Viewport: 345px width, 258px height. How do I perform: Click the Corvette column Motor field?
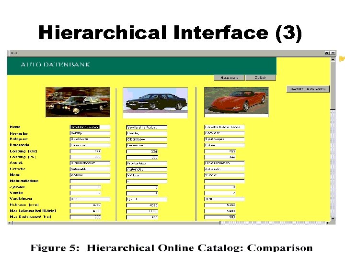coord(224,175)
